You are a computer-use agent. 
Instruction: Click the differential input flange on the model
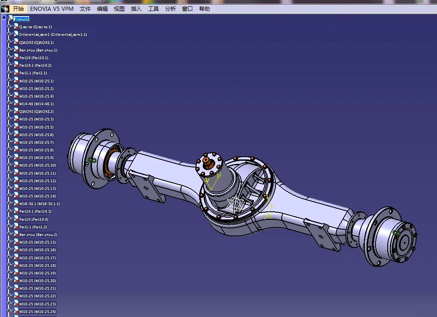(x=209, y=164)
